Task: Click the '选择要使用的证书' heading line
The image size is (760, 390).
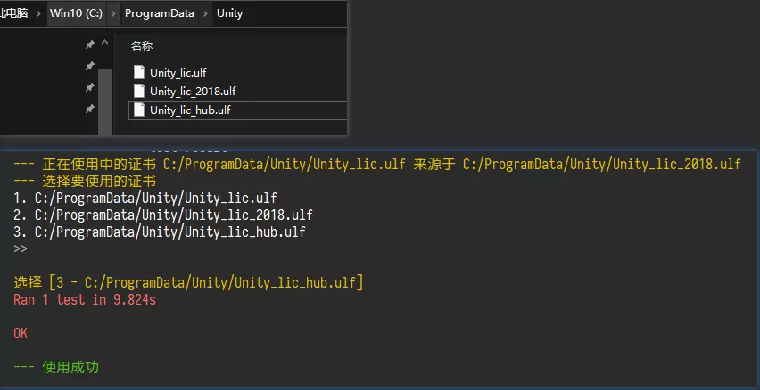Action: pyautogui.click(x=85, y=181)
